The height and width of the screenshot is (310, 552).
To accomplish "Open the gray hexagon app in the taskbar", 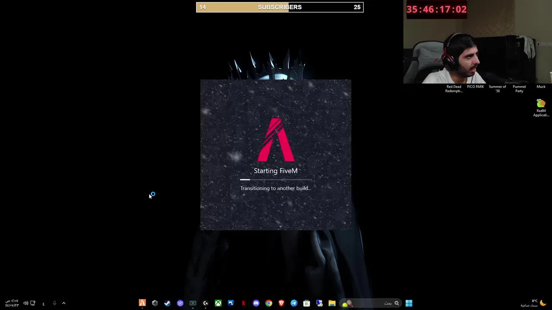I will click(x=155, y=303).
